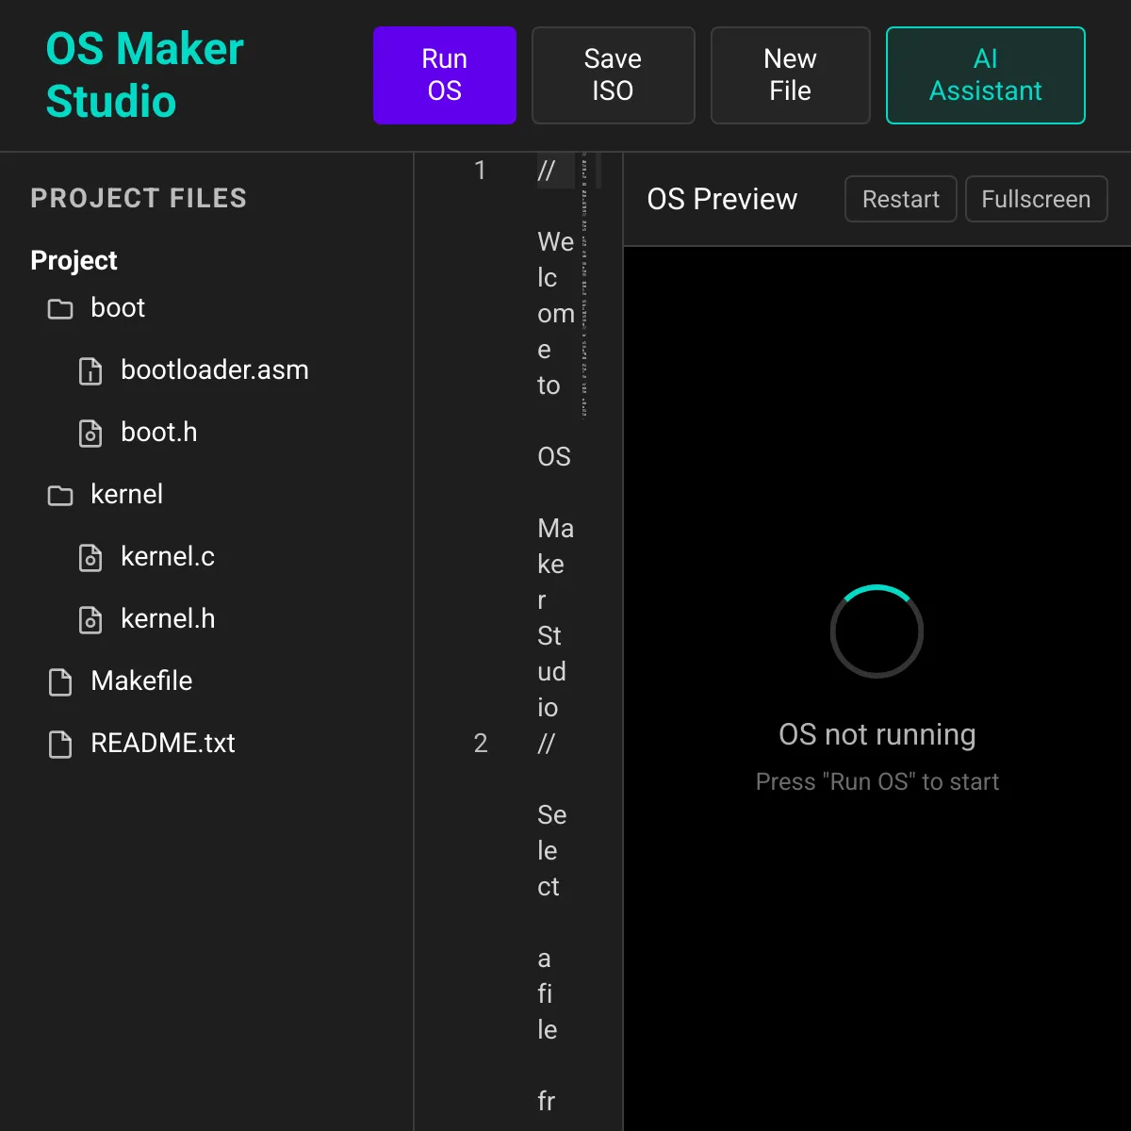Image resolution: width=1131 pixels, height=1131 pixels.
Task: Click Save ISO to export the image
Action: (613, 75)
